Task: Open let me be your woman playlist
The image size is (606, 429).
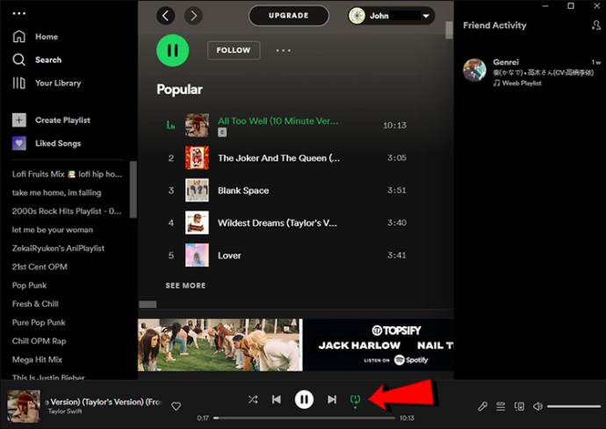Action: point(53,229)
